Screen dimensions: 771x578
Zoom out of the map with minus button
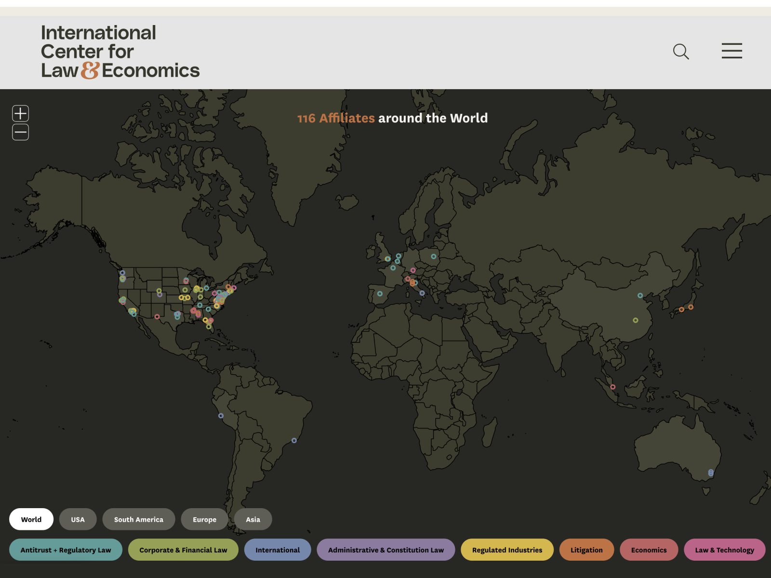pyautogui.click(x=20, y=132)
